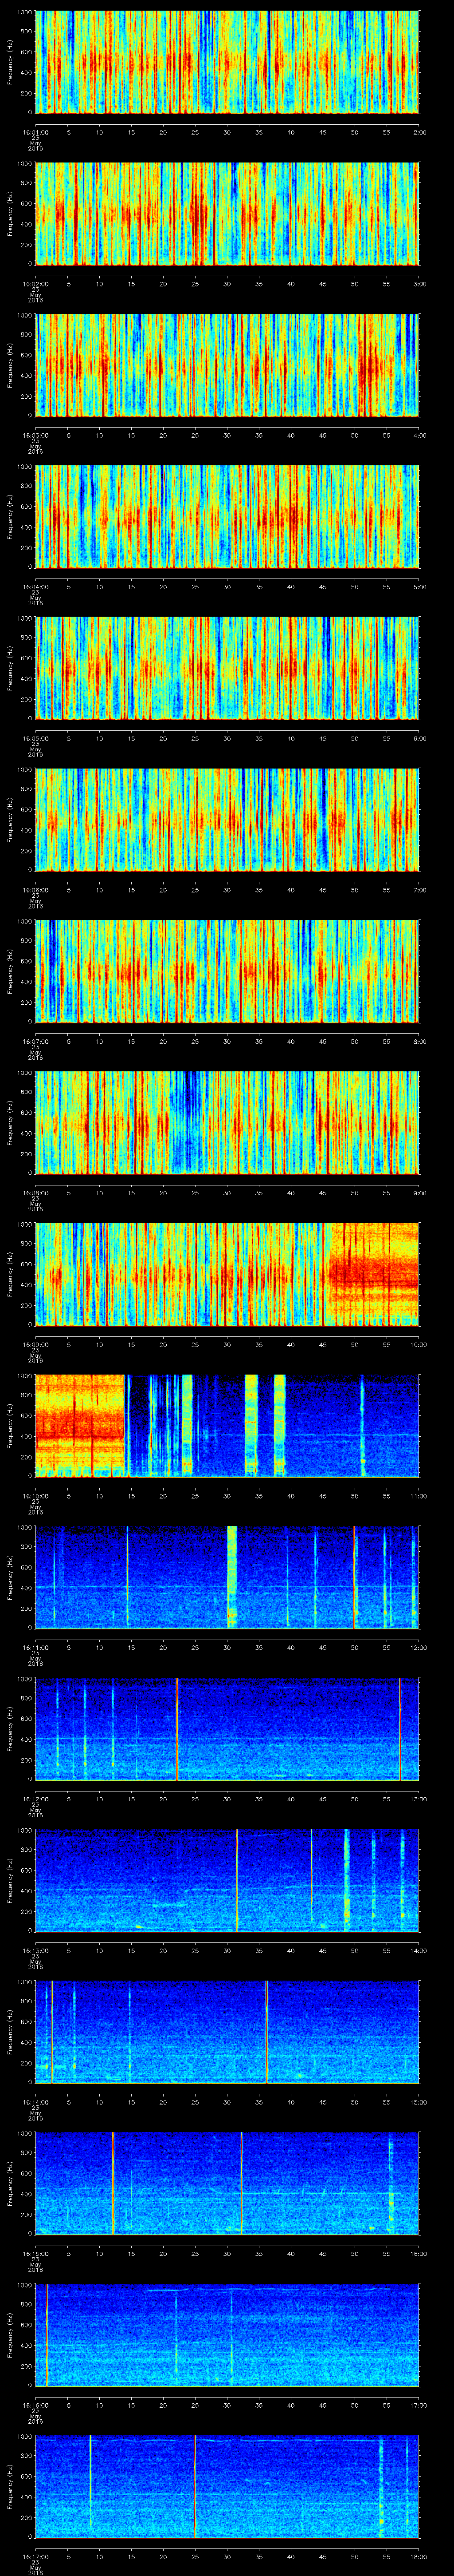The image size is (454, 2576).
Task: Click the 16:12:00 start time label
Action: [35, 1799]
